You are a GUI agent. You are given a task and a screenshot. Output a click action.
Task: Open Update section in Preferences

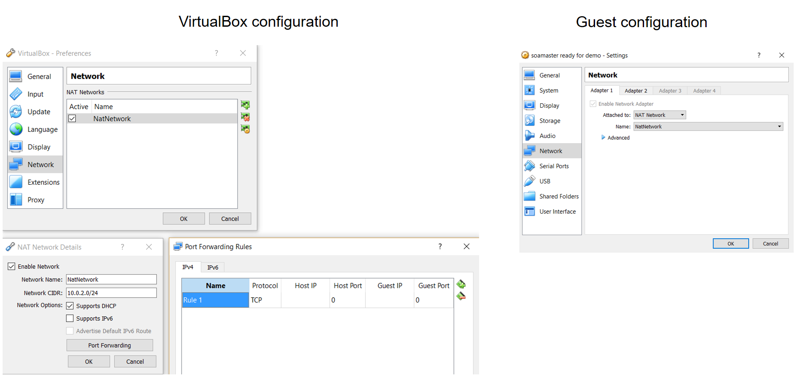[x=35, y=112]
